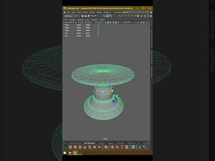The image size is (215, 161).
Task: Click the blue grid shelf icon
Action: point(133,147)
